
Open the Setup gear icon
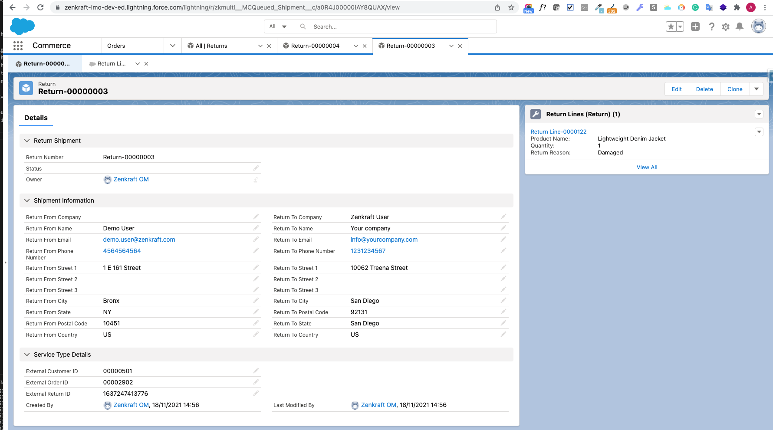[x=726, y=27]
